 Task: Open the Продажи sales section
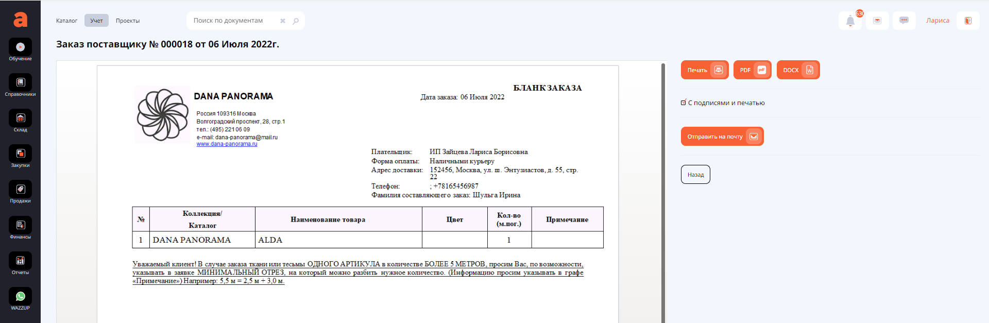(x=20, y=192)
